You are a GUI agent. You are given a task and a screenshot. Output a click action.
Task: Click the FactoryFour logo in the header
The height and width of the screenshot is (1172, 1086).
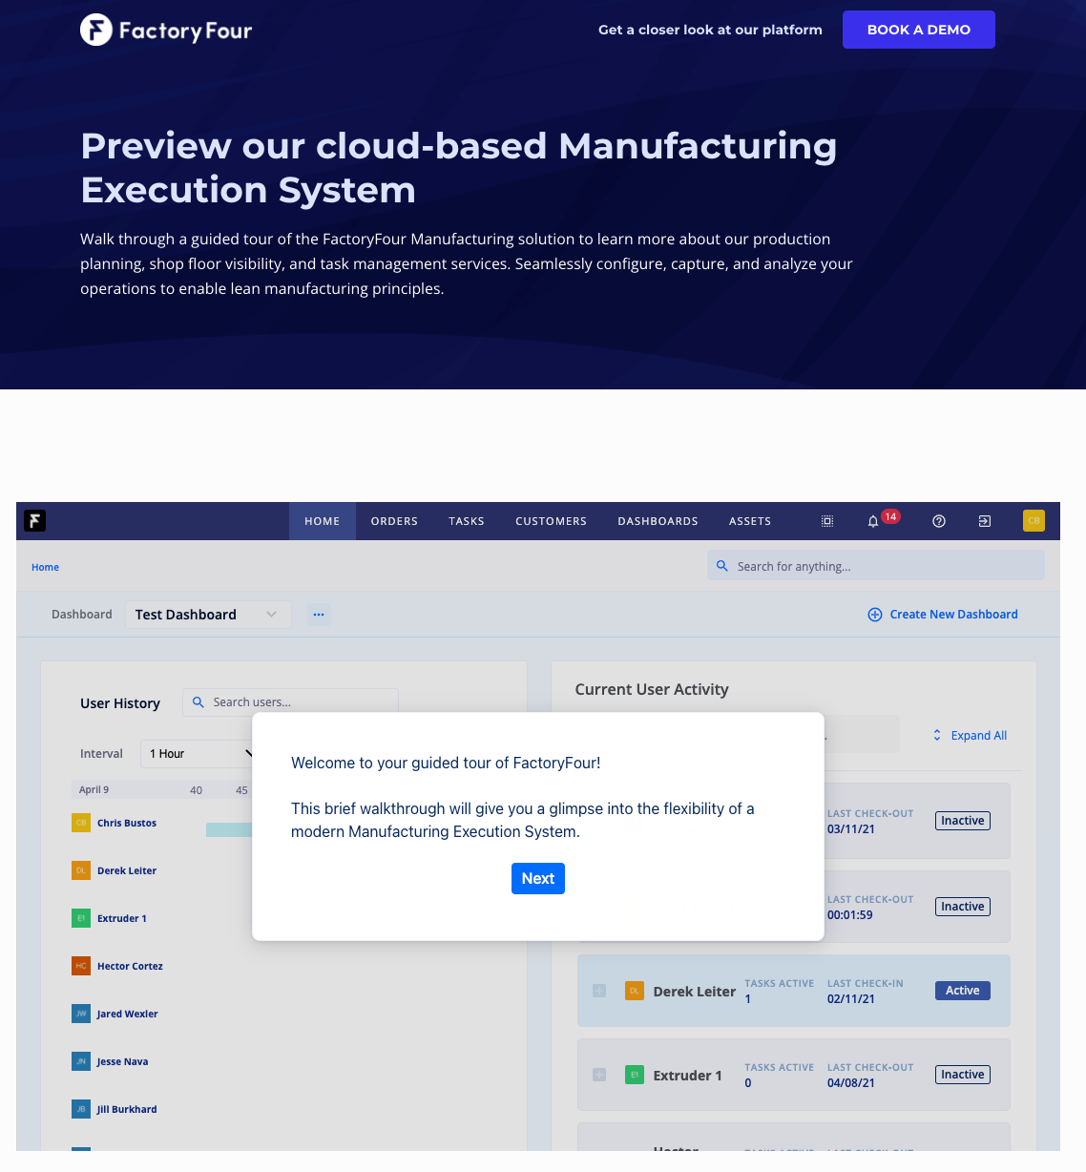coord(166,31)
